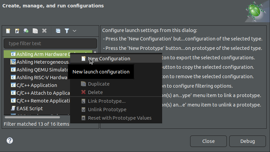Select Delete in the context menu
Image resolution: width=270 pixels, height=152 pixels.
click(x=95, y=92)
